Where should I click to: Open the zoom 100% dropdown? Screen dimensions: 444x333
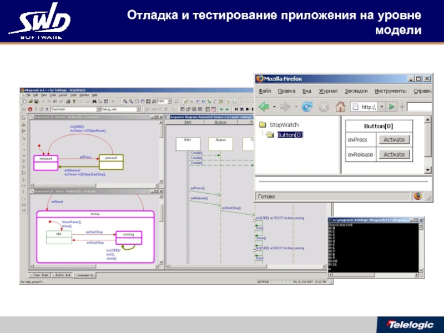(169, 102)
